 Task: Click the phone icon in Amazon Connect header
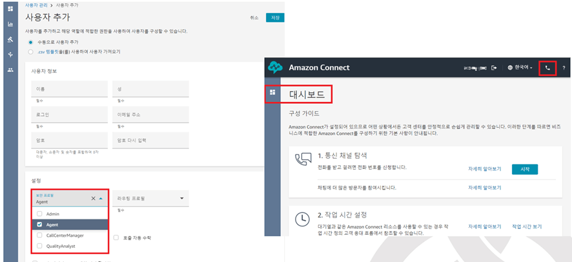547,68
